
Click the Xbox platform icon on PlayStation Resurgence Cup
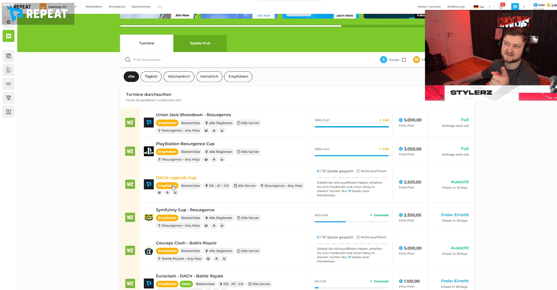(206, 159)
